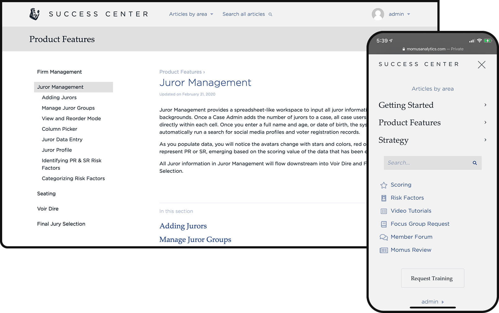Click the star icon next to Scoring

click(384, 185)
